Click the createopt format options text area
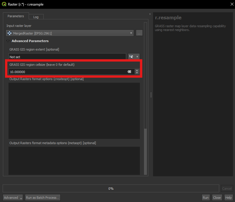This screenshot has height=202, width=235. point(74,111)
